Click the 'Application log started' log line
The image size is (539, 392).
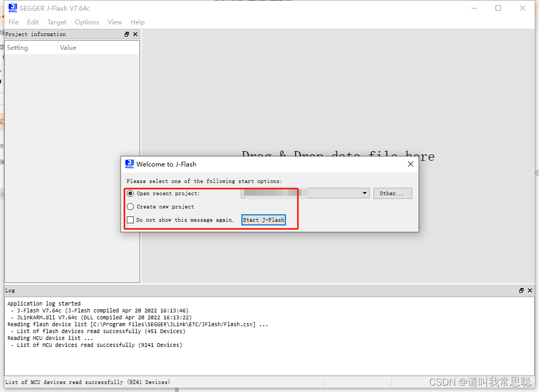tap(44, 304)
